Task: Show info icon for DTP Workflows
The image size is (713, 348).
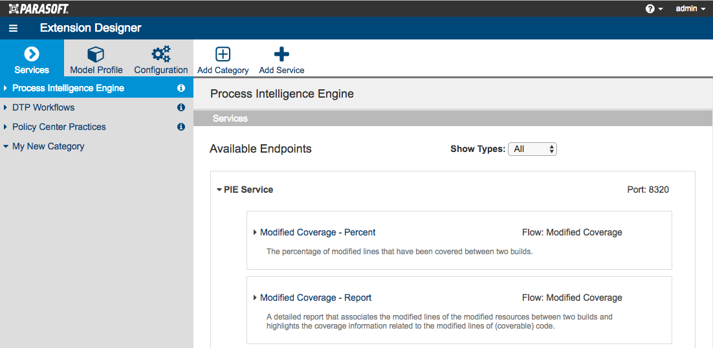Action: (181, 107)
